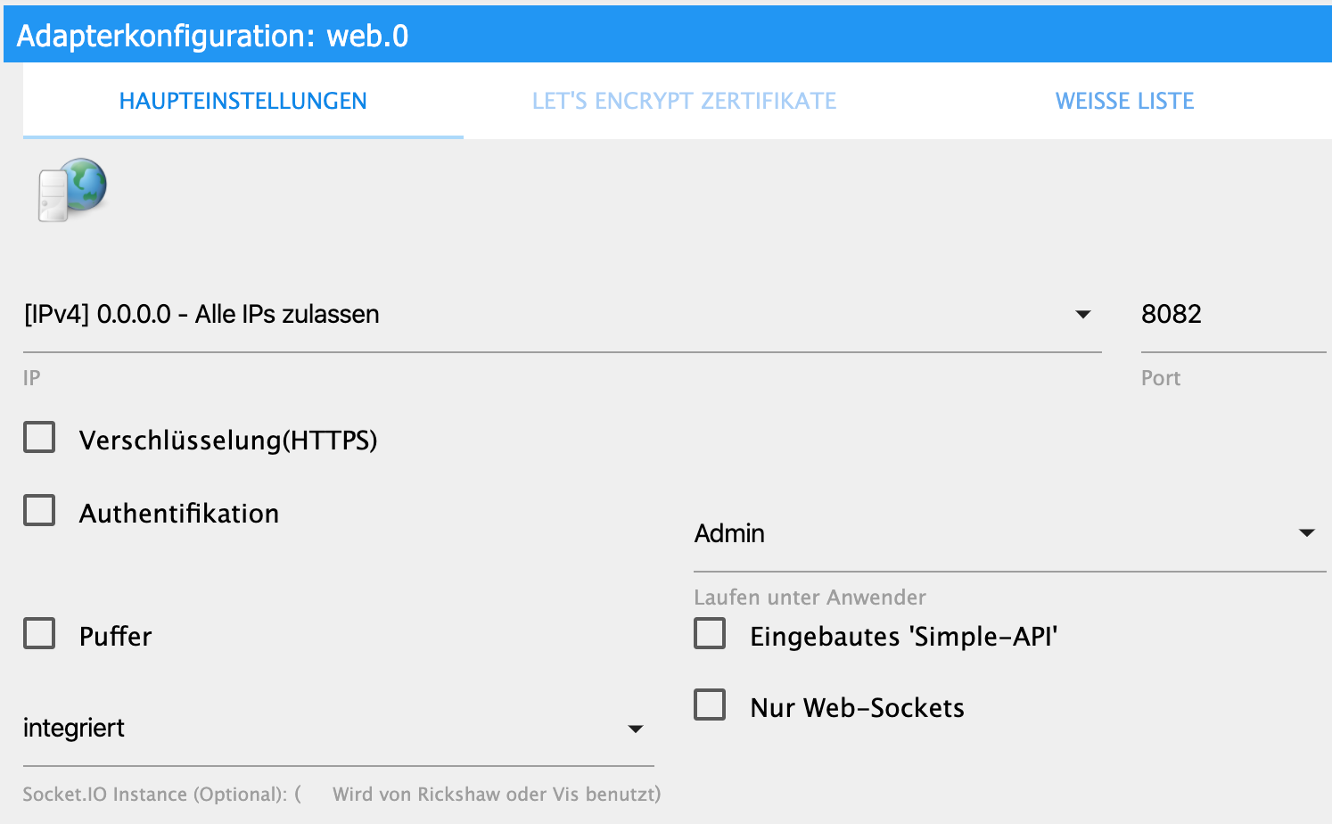1332x824 pixels.
Task: Toggle the Authentifikation checkbox
Action: [x=39, y=511]
